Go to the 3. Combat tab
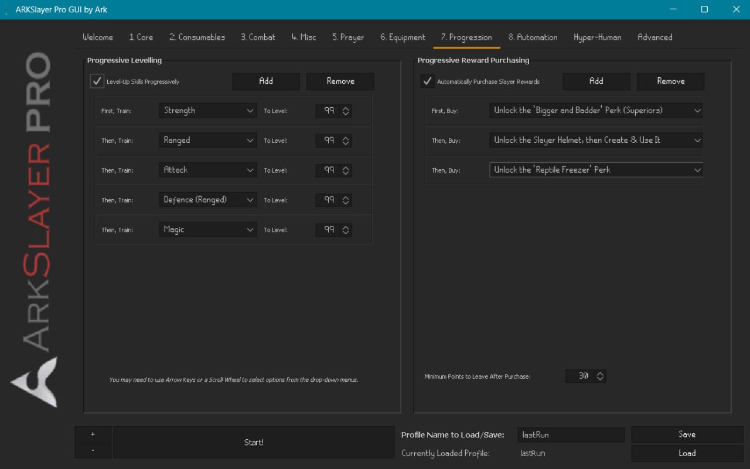Screen dimensions: 750x469 click(258, 37)
